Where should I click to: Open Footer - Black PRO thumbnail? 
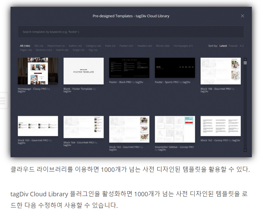click(x=129, y=68)
